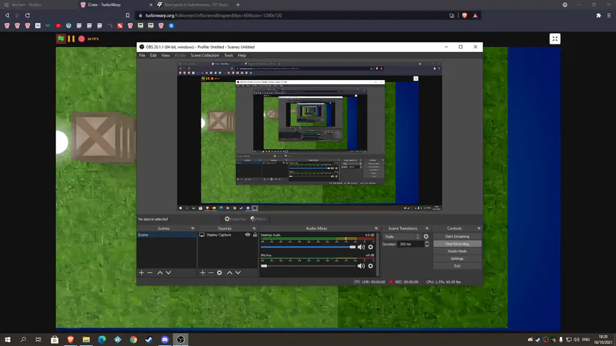This screenshot has height=346, width=616.
Task: Click the red stop sign in TurboWarp
Action: click(81, 38)
